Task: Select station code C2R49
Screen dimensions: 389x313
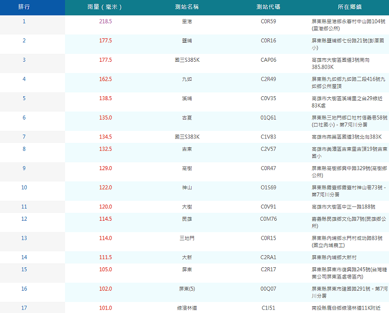Action: click(268, 79)
